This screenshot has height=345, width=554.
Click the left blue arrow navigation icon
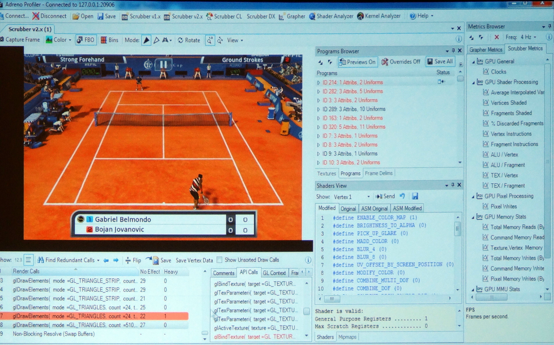coord(106,260)
